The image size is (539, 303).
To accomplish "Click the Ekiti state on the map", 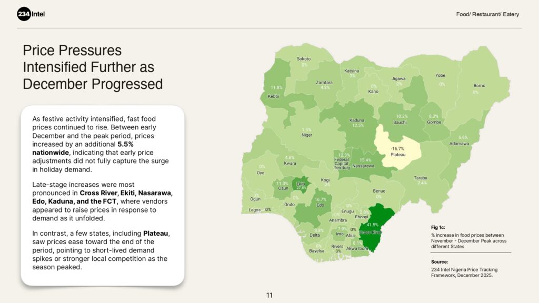I will click(x=301, y=185).
